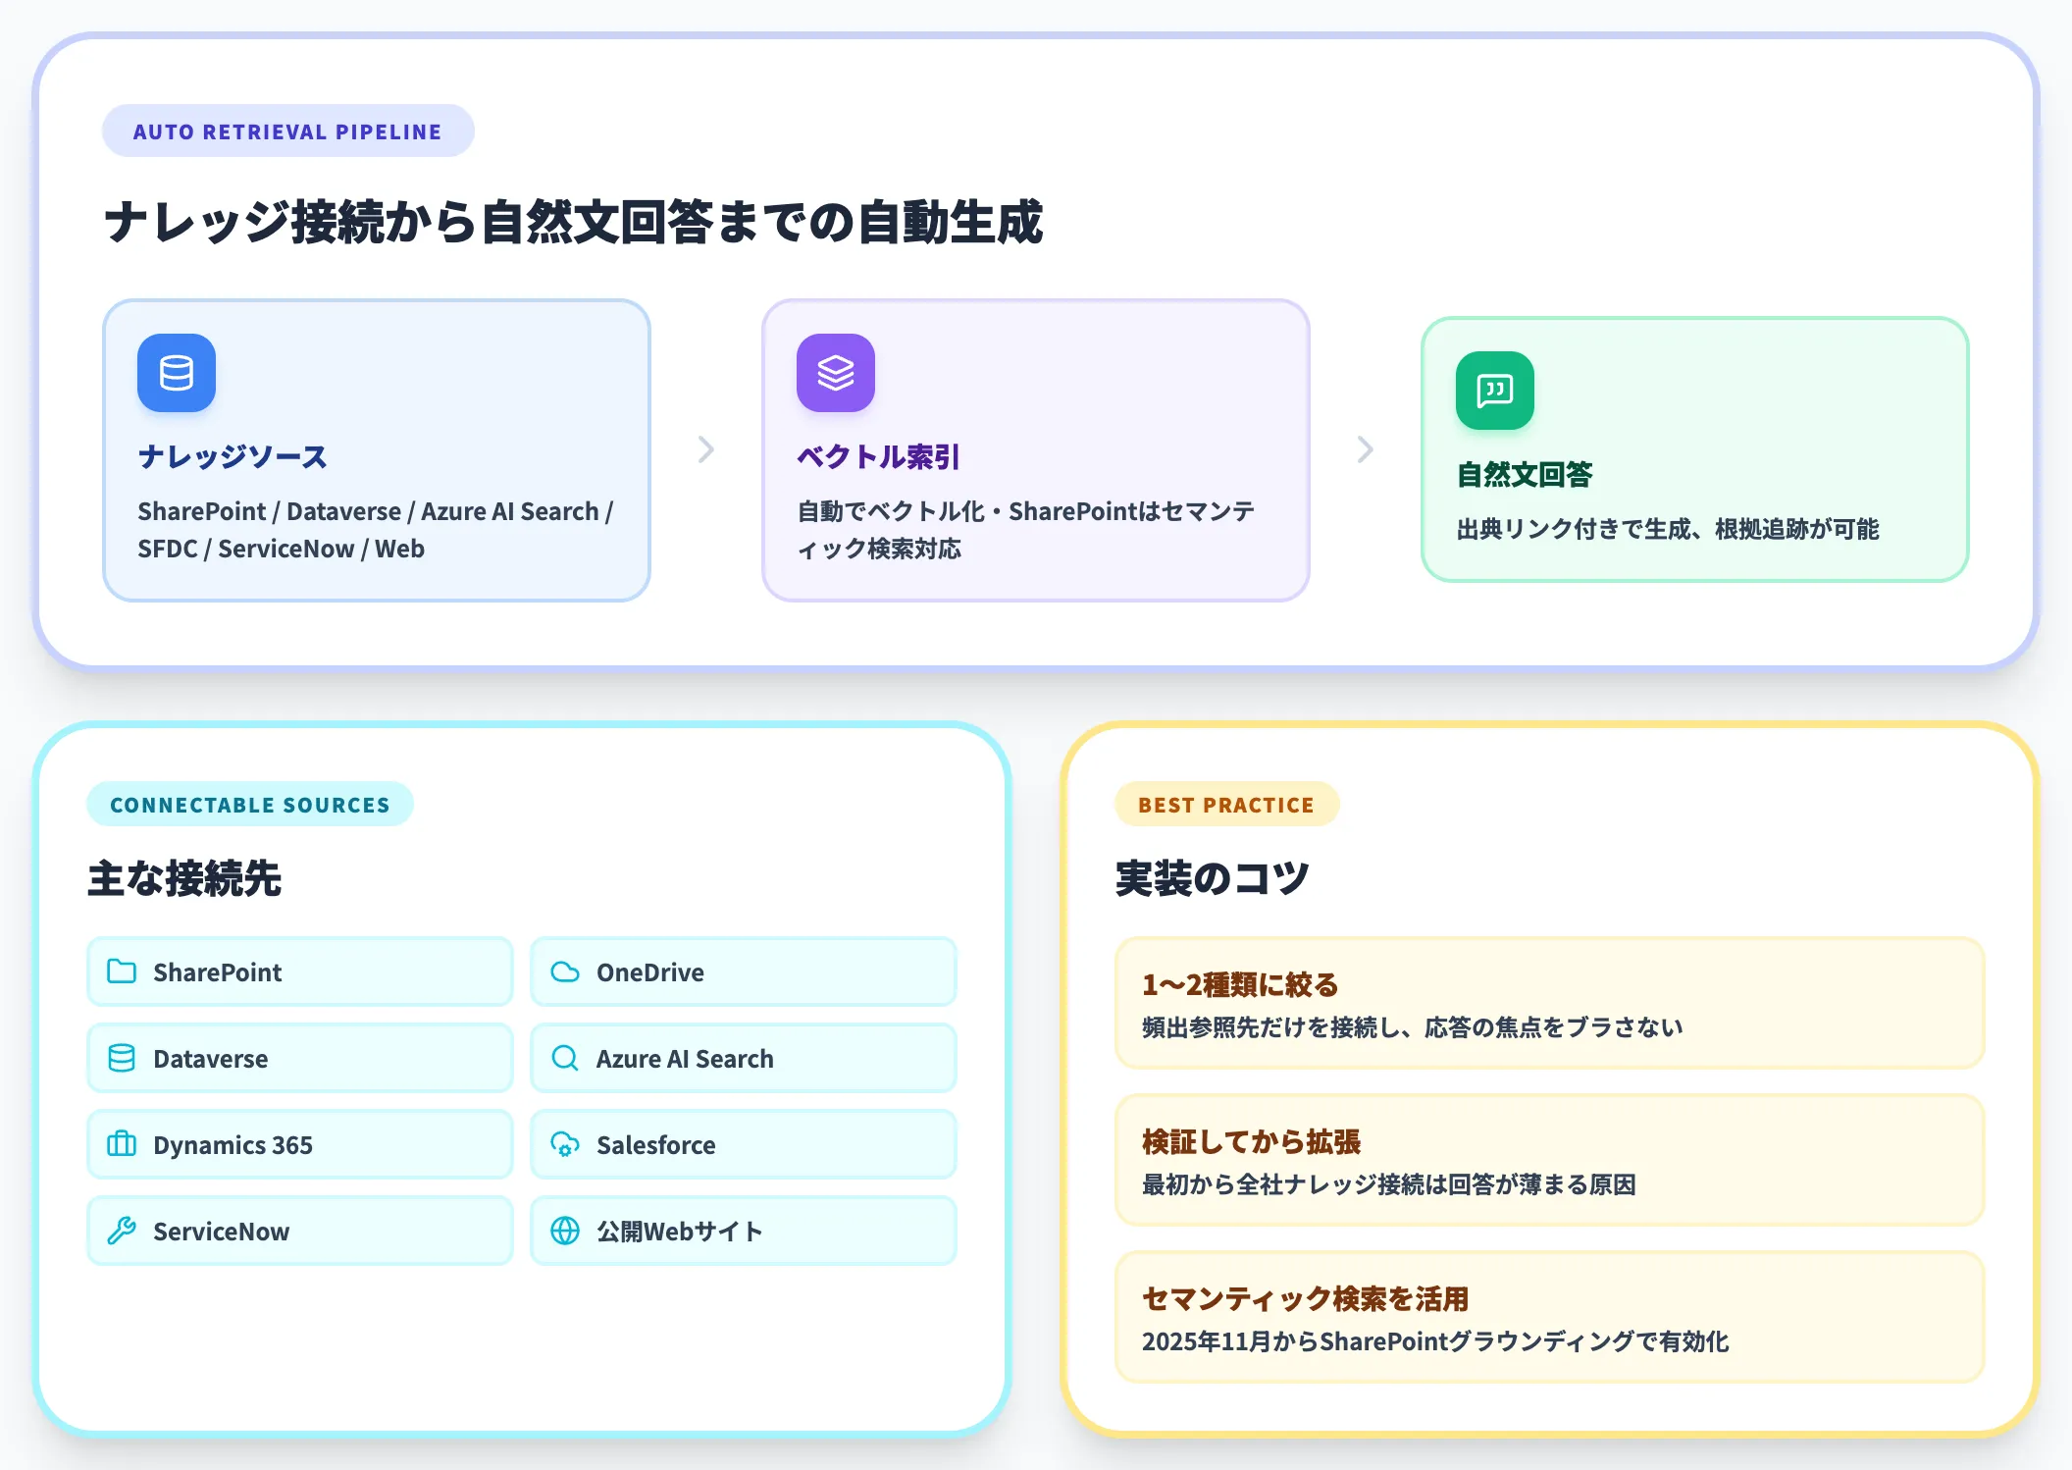The width and height of the screenshot is (2072, 1470).
Task: Click the text 'SharePoint / Dataverse / Azure AI Search /'
Action: 376,511
